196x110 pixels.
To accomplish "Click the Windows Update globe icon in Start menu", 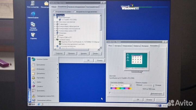I will (x=33, y=59).
